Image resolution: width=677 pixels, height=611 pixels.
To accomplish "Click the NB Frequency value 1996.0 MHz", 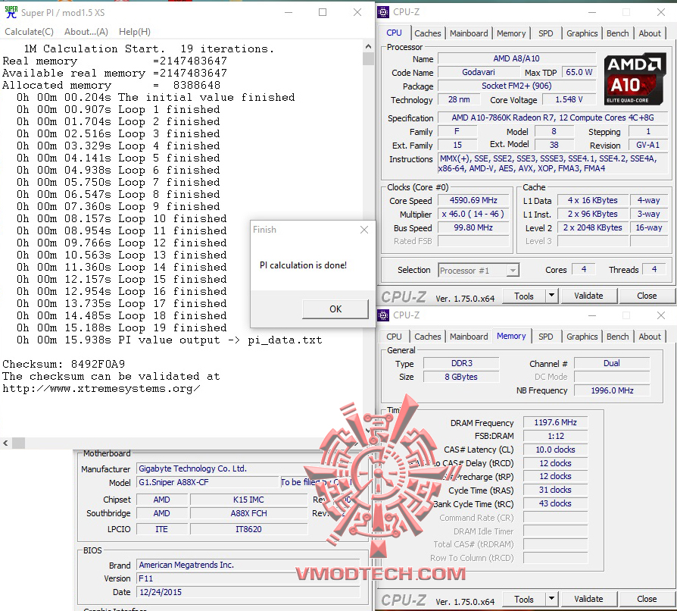I will (x=612, y=390).
